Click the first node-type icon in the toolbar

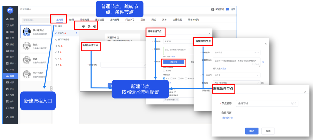[x=84, y=26]
